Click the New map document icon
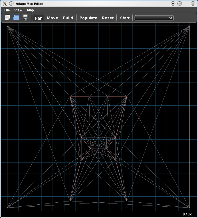Image resolution: width=198 pixels, height=218 pixels. (7, 18)
